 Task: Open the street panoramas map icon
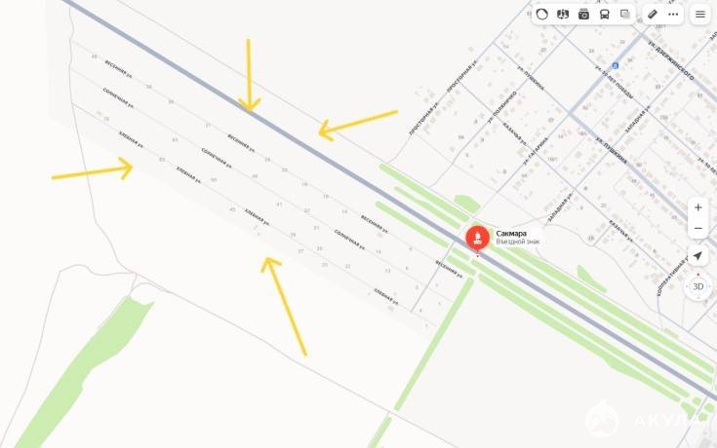coord(563,15)
